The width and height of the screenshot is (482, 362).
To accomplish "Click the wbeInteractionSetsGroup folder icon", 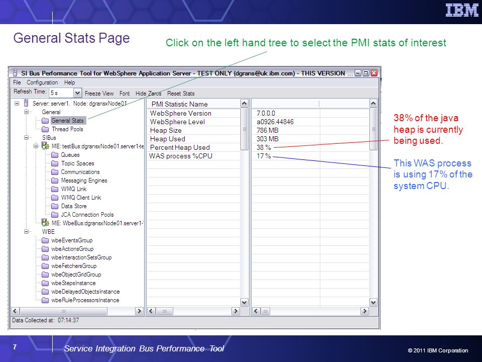I will pos(45,257).
